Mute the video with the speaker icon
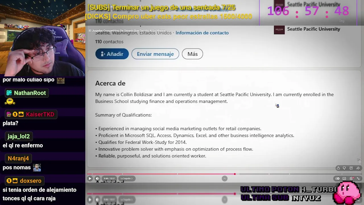This screenshot has height=205, width=364. pos(97,179)
